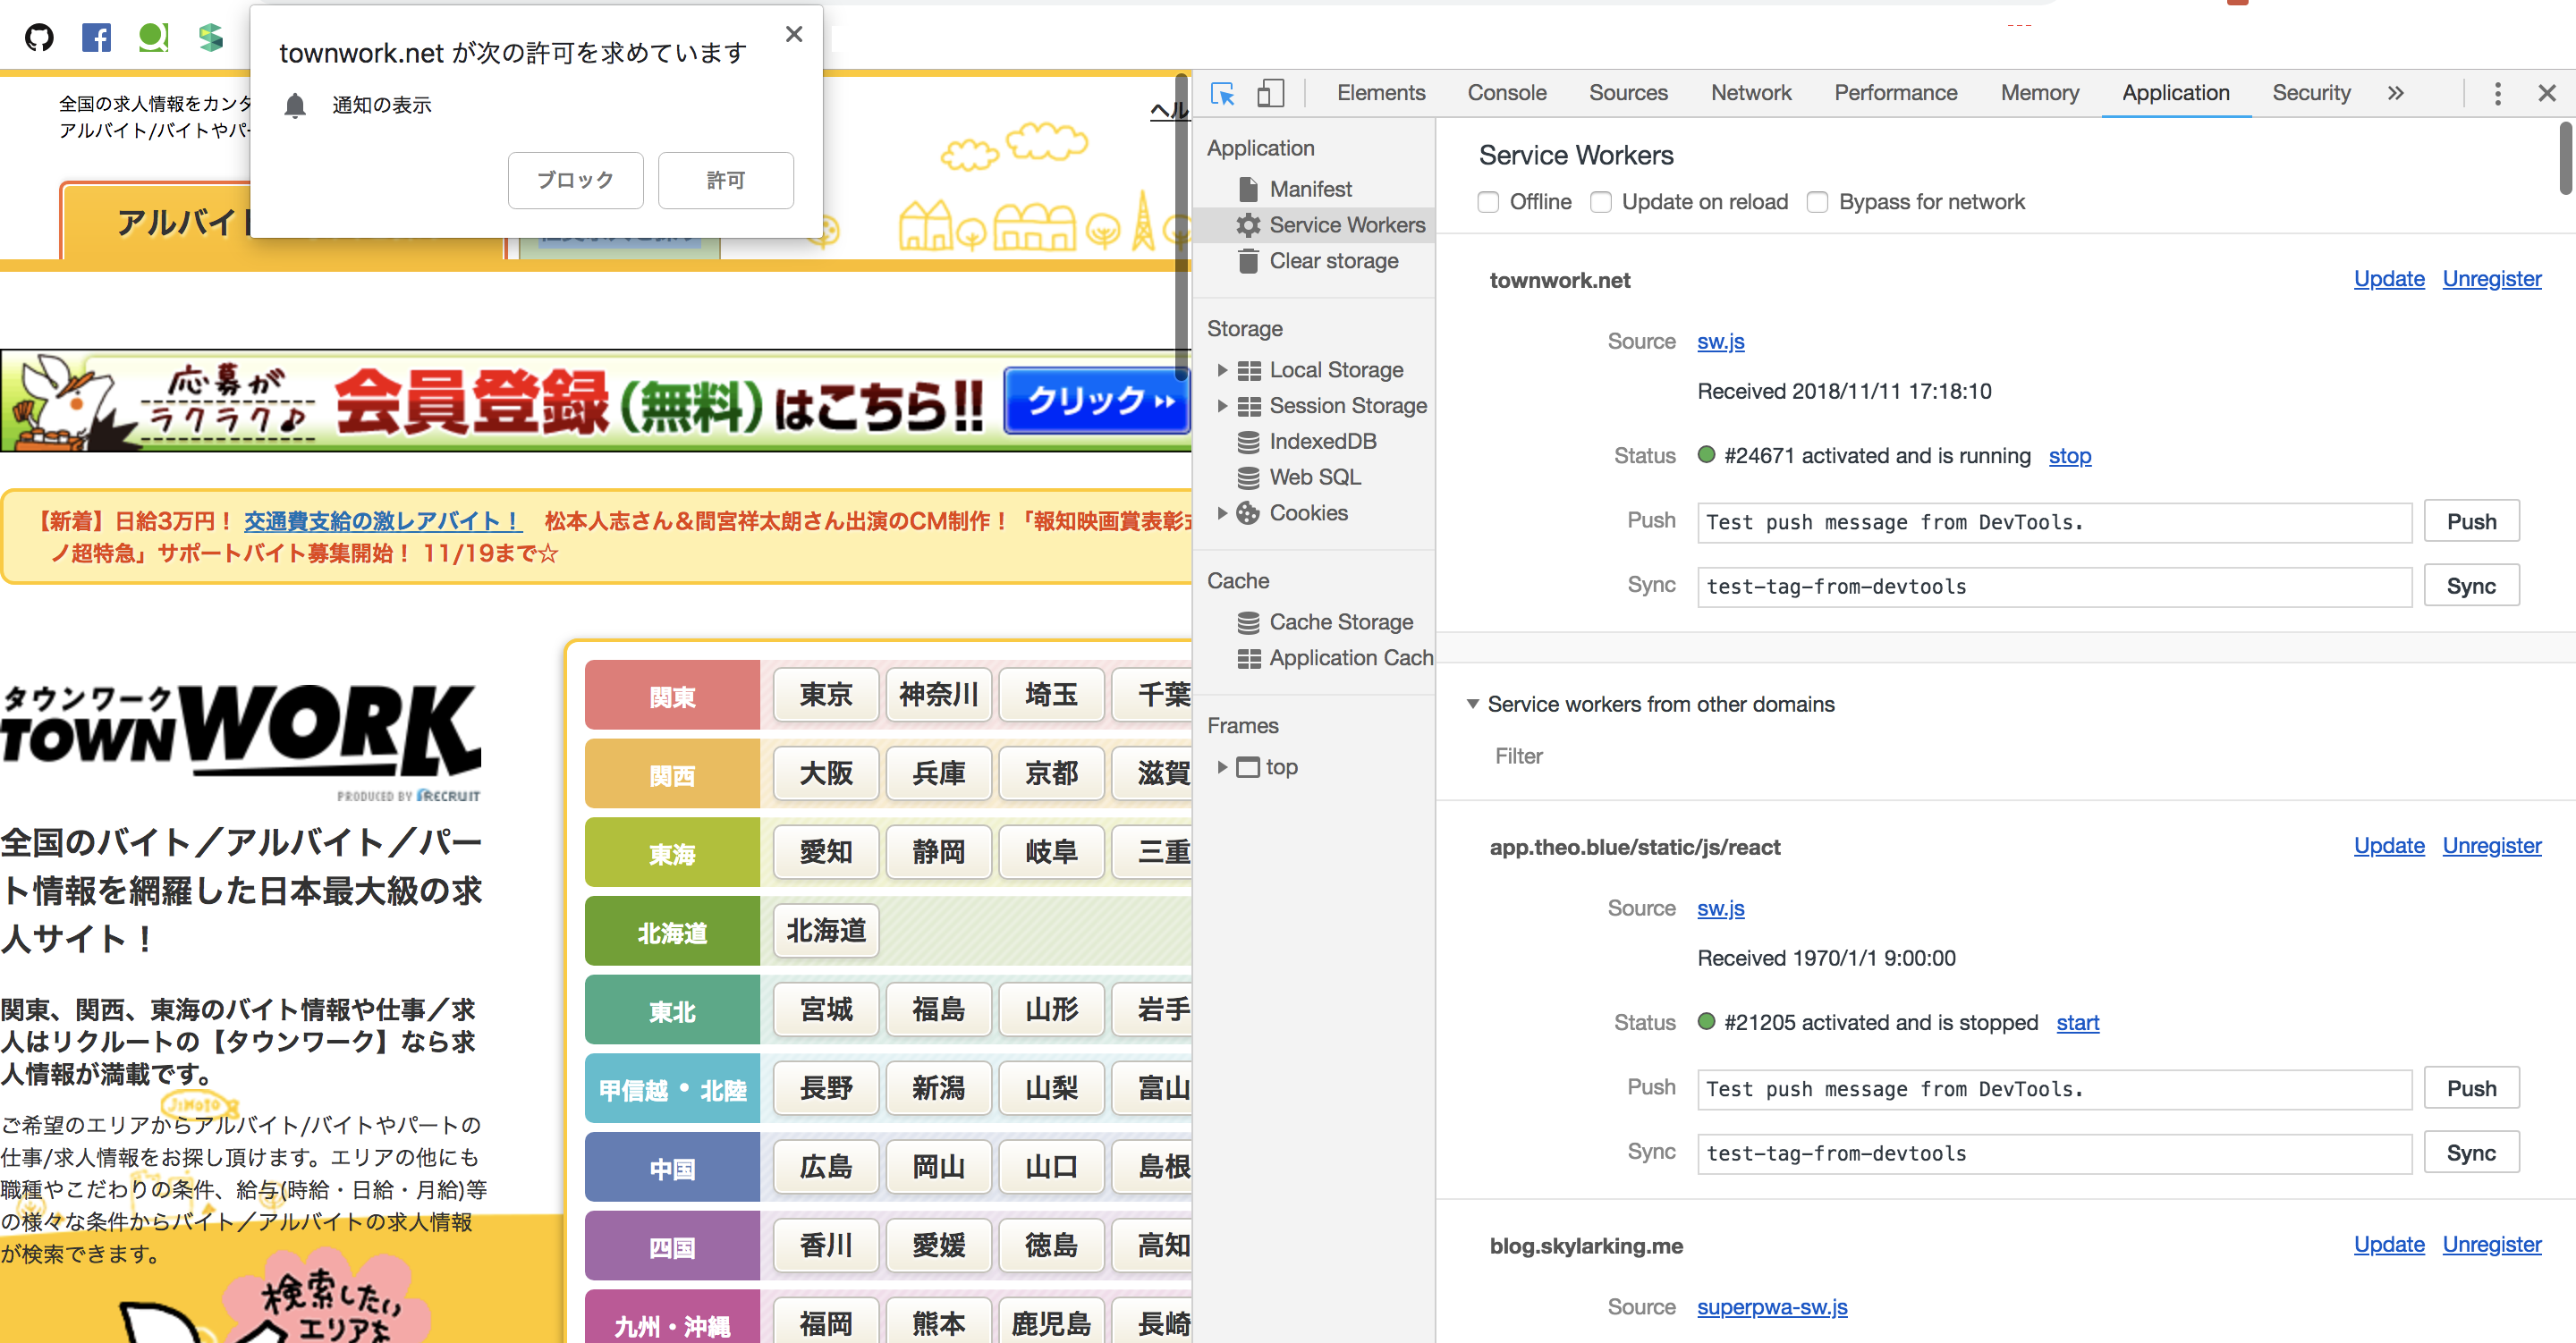
Task: Enable the Offline checkbox
Action: 1488,201
